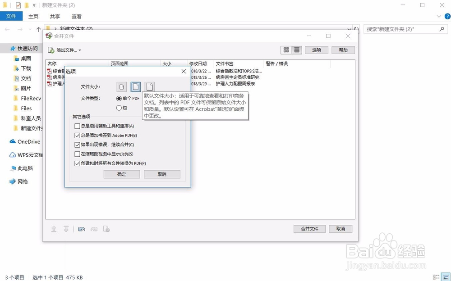Click the 确定 button in Options dialog
Viewport: 451px width, 281px height.
click(121, 174)
